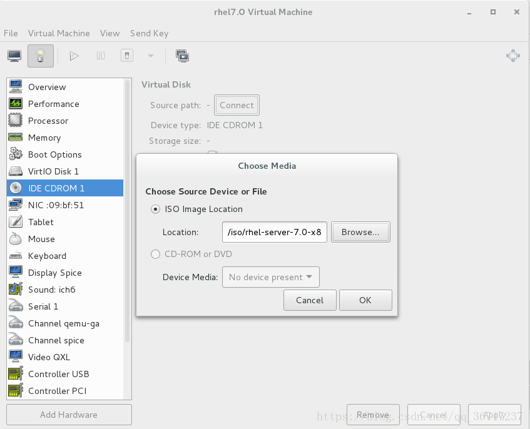Open the View menu
530x429 pixels.
[110, 33]
